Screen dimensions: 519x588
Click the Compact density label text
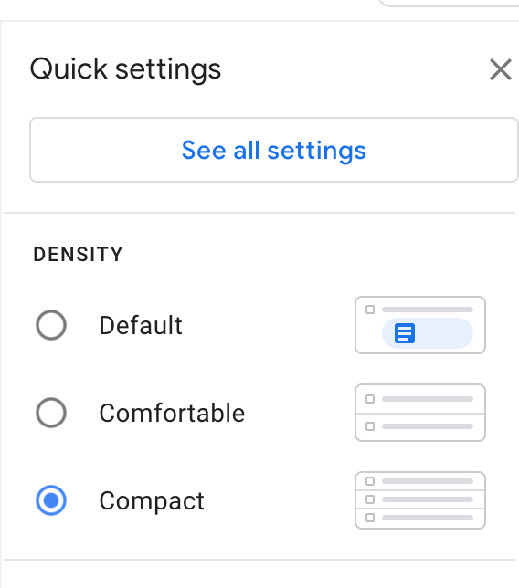(152, 501)
